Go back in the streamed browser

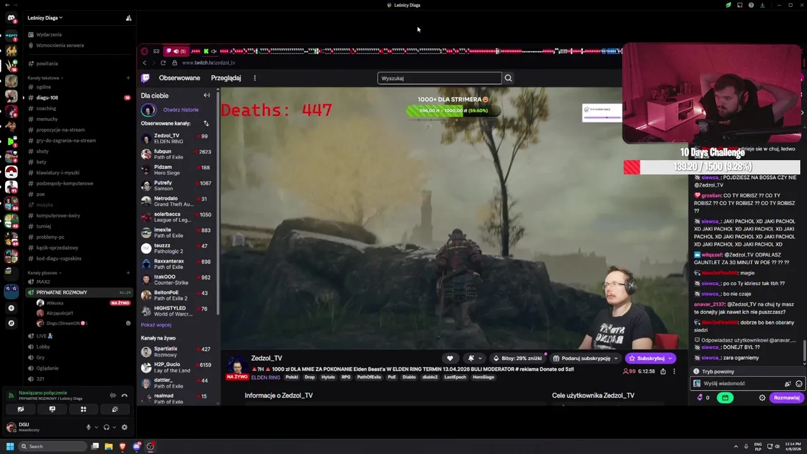pyautogui.click(x=144, y=62)
